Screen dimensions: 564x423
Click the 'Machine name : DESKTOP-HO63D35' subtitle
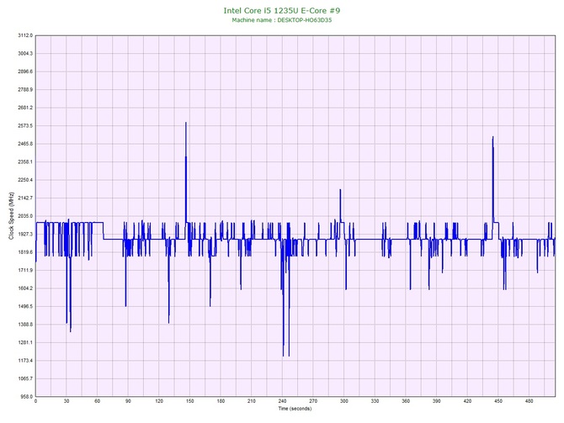[x=282, y=20]
